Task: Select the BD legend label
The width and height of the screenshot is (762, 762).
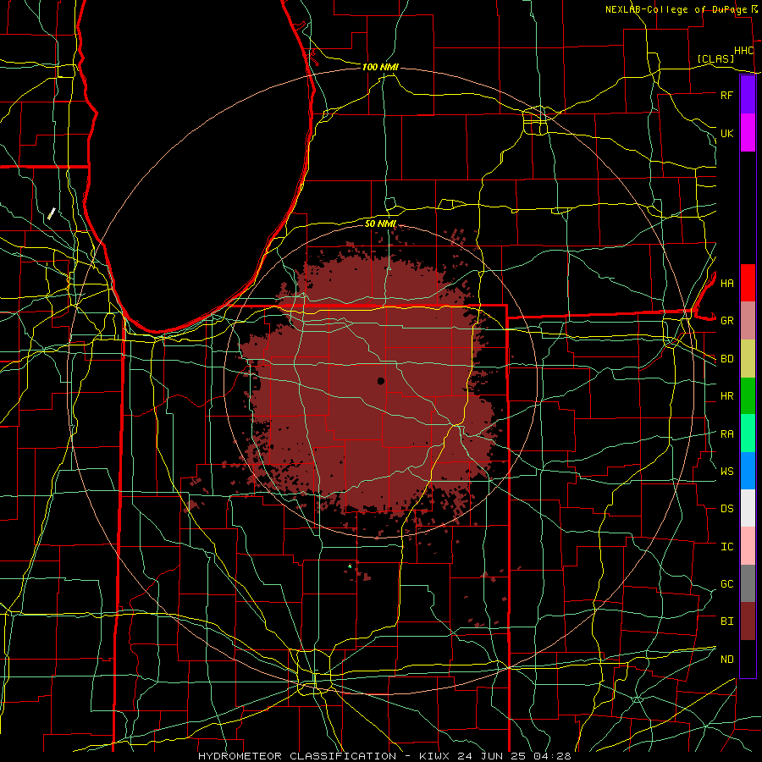Action: click(x=726, y=359)
